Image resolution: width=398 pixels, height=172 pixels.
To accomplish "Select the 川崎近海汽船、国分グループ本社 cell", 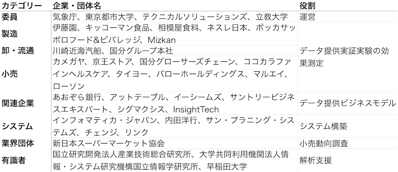I will point(113,51).
